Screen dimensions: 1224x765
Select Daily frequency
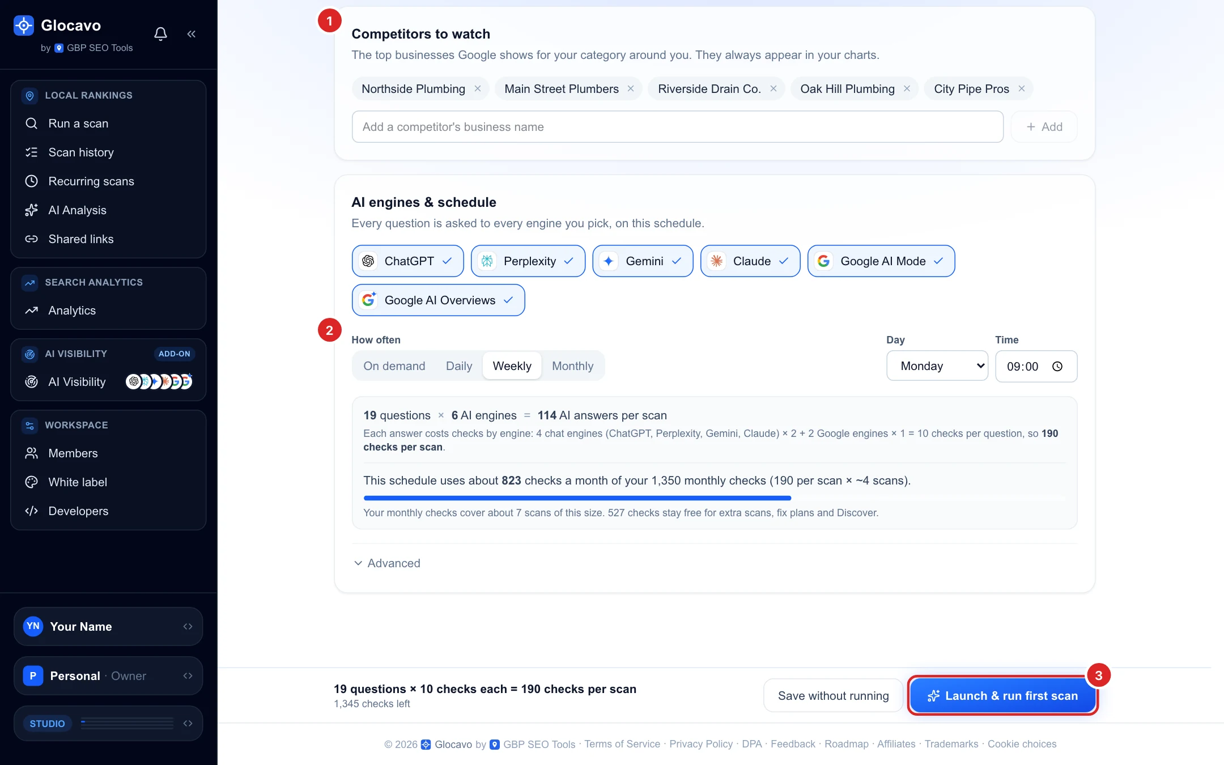459,366
